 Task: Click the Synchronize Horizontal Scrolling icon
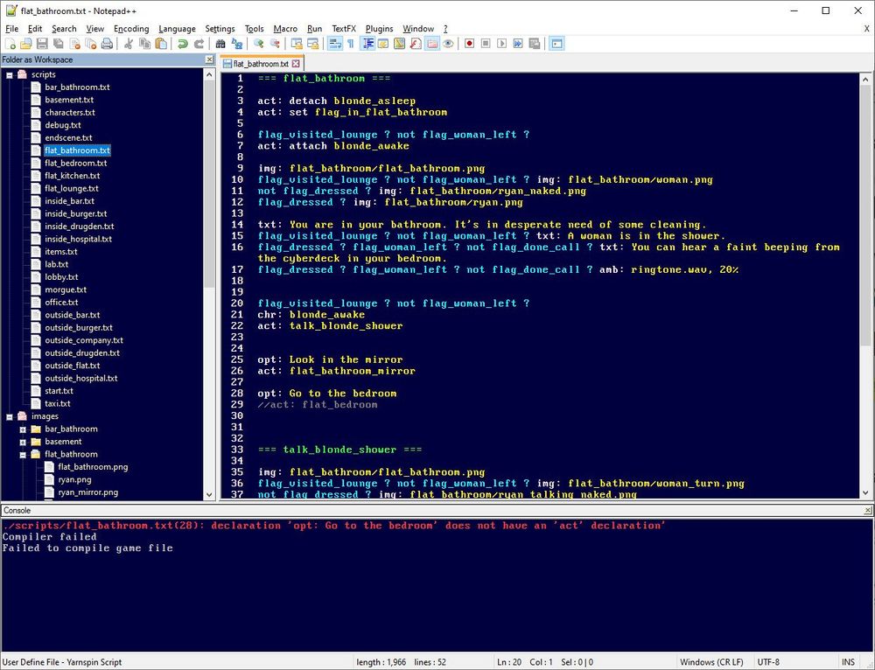(312, 44)
